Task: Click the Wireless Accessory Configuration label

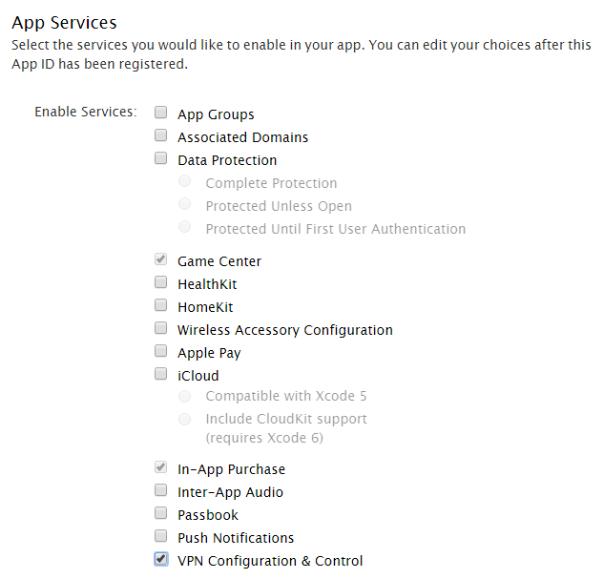Action: (285, 330)
